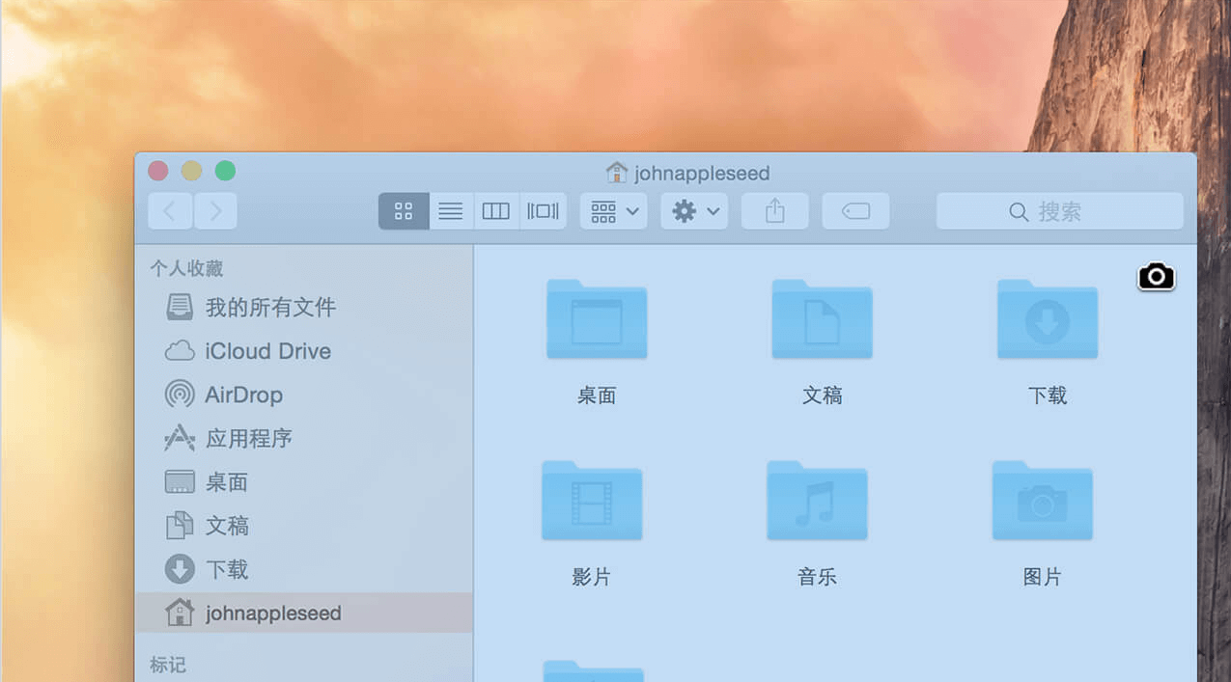Select the 下载 sidebar item

point(227,569)
